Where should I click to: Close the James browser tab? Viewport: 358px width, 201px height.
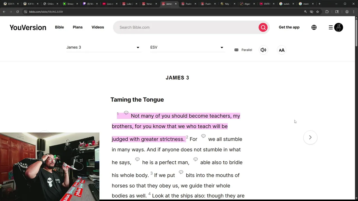point(176,4)
